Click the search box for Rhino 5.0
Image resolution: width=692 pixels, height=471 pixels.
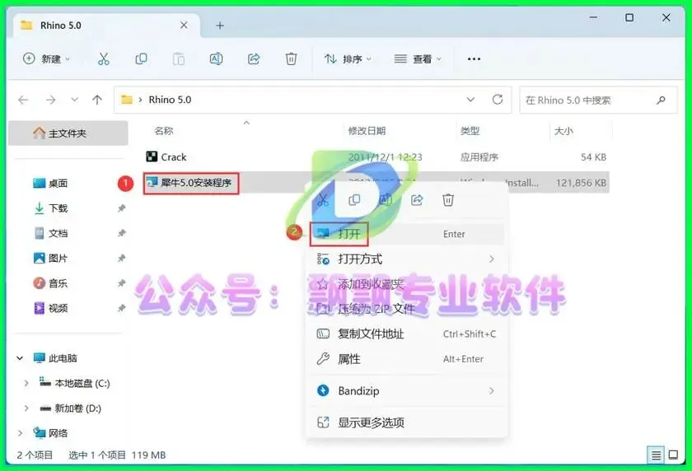pos(598,100)
